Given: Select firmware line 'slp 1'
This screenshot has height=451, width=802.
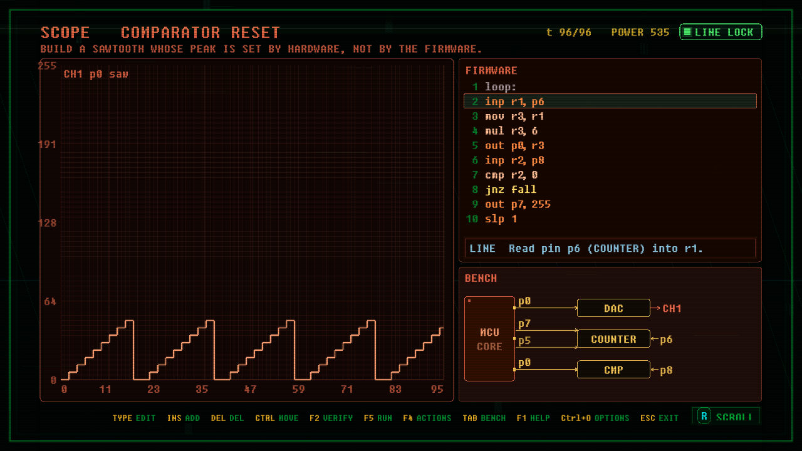Looking at the screenshot, I should 610,219.
